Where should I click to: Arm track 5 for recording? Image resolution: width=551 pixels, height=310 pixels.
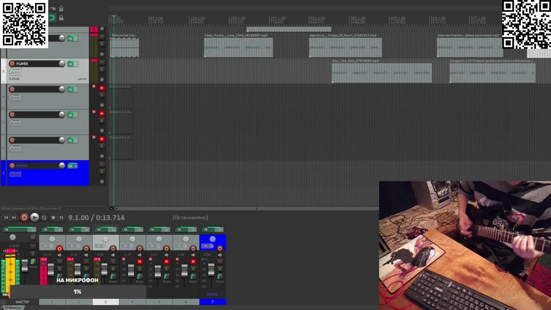pos(12,115)
